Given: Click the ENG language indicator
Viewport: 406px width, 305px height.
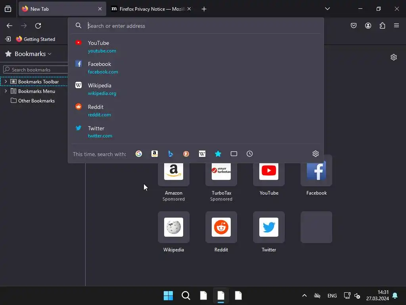Looking at the screenshot, I should [x=332, y=295].
